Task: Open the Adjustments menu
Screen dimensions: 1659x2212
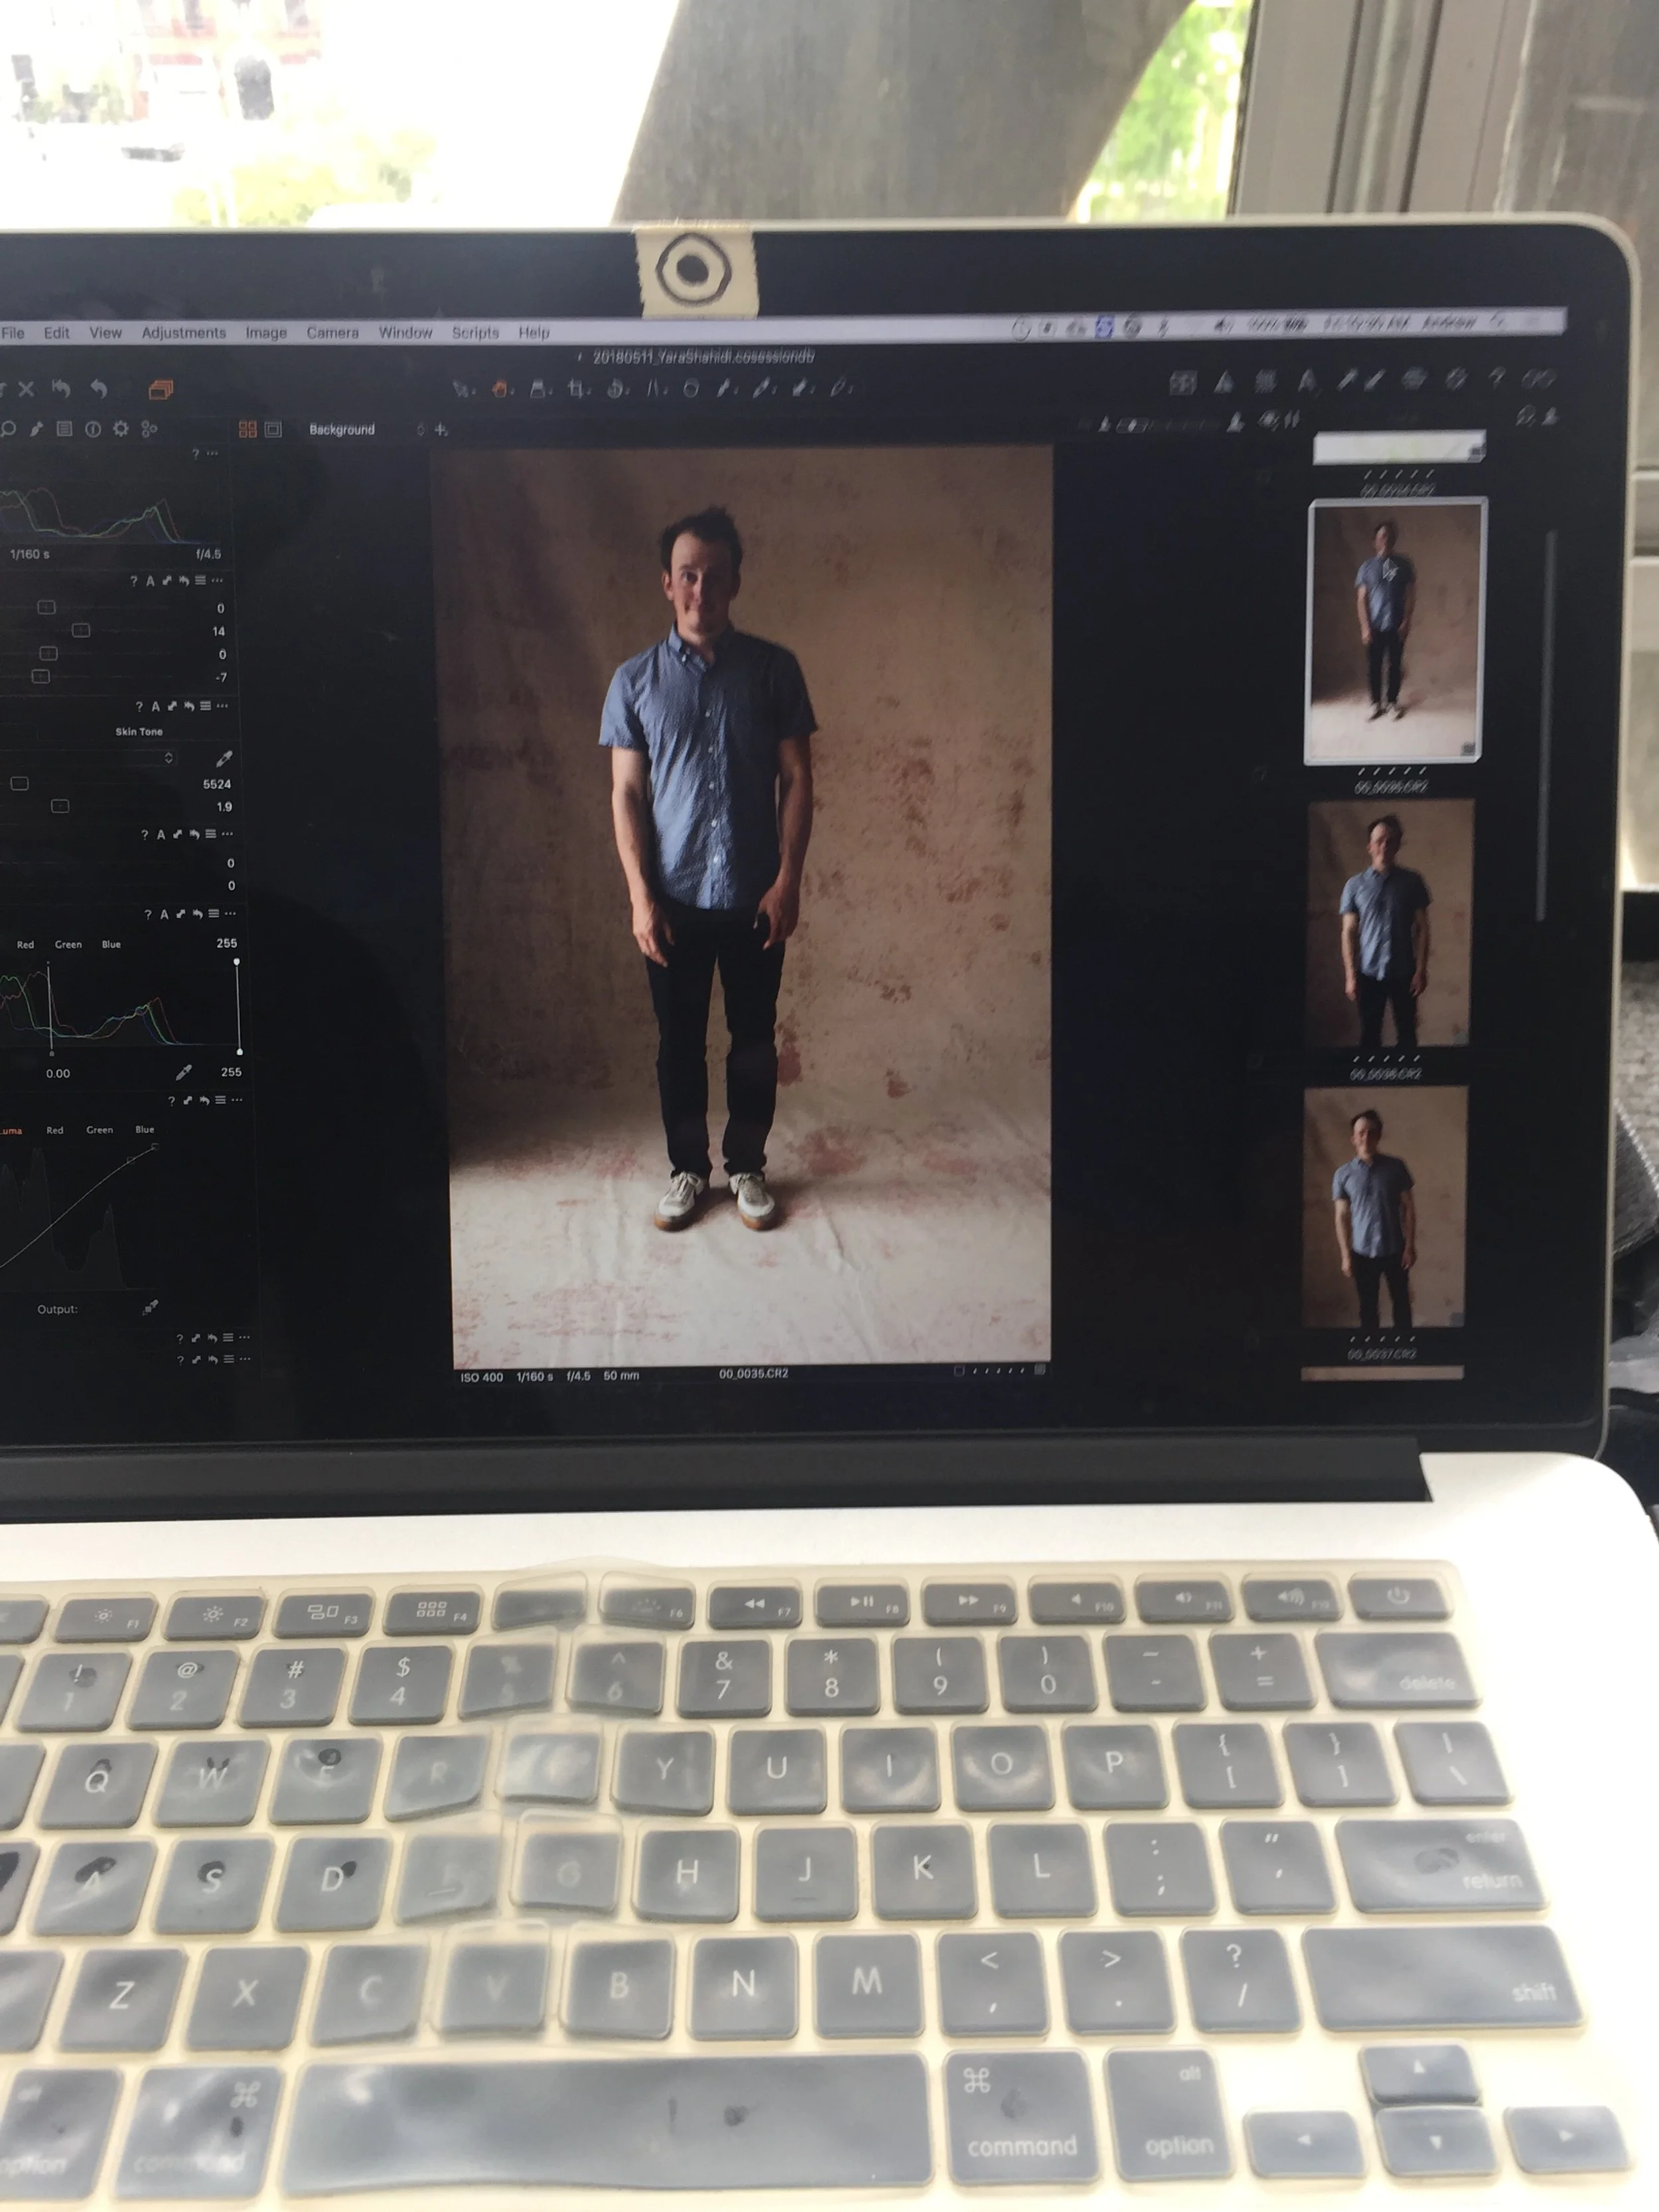Action: click(x=183, y=333)
